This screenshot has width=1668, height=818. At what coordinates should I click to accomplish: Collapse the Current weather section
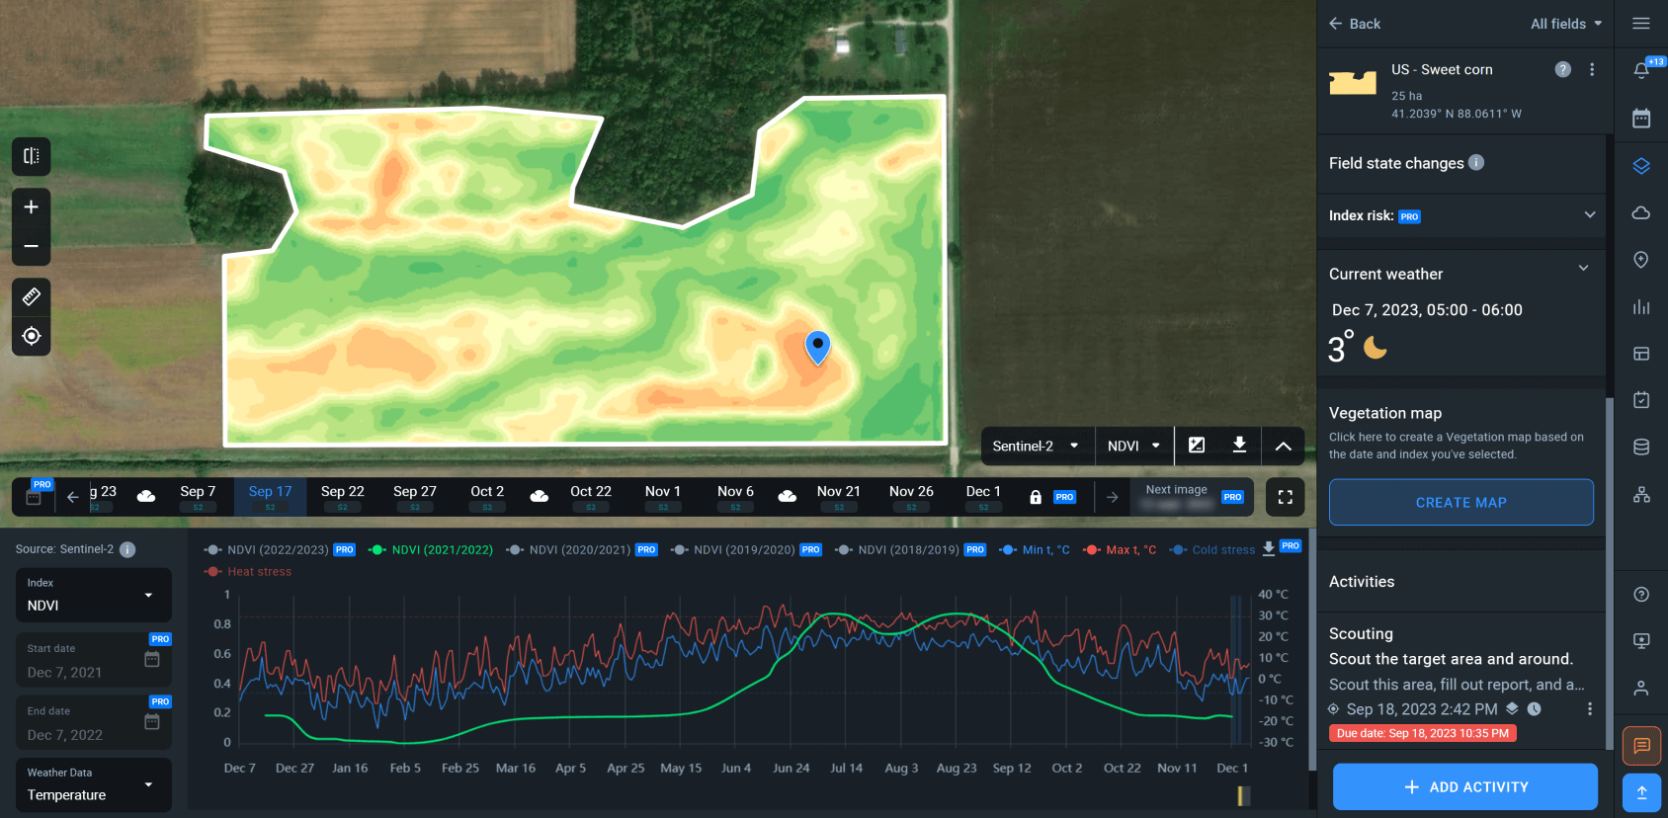(x=1583, y=268)
